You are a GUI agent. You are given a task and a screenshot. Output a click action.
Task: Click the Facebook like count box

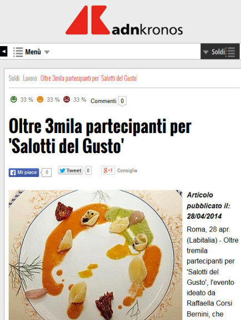point(47,173)
